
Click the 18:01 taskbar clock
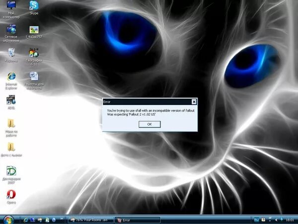click(290, 220)
